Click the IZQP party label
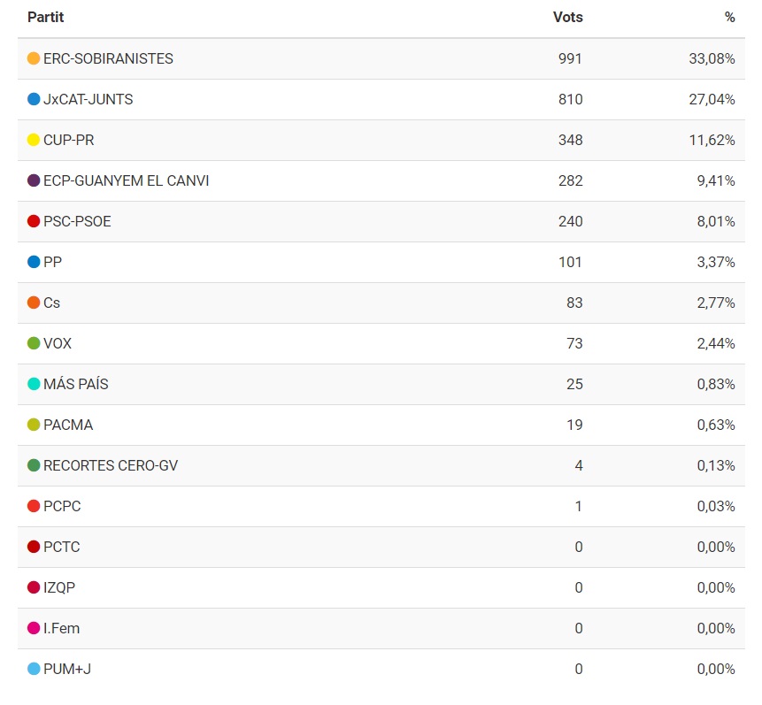Viewport: 762px width, 705px height. pyautogui.click(x=60, y=587)
